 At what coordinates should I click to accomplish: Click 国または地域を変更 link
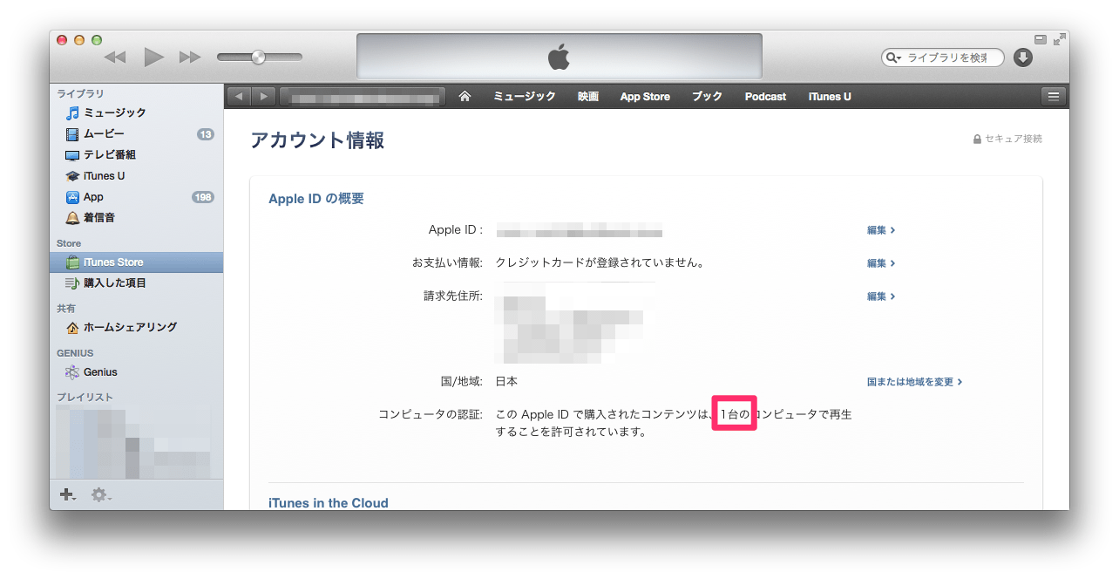coord(914,382)
